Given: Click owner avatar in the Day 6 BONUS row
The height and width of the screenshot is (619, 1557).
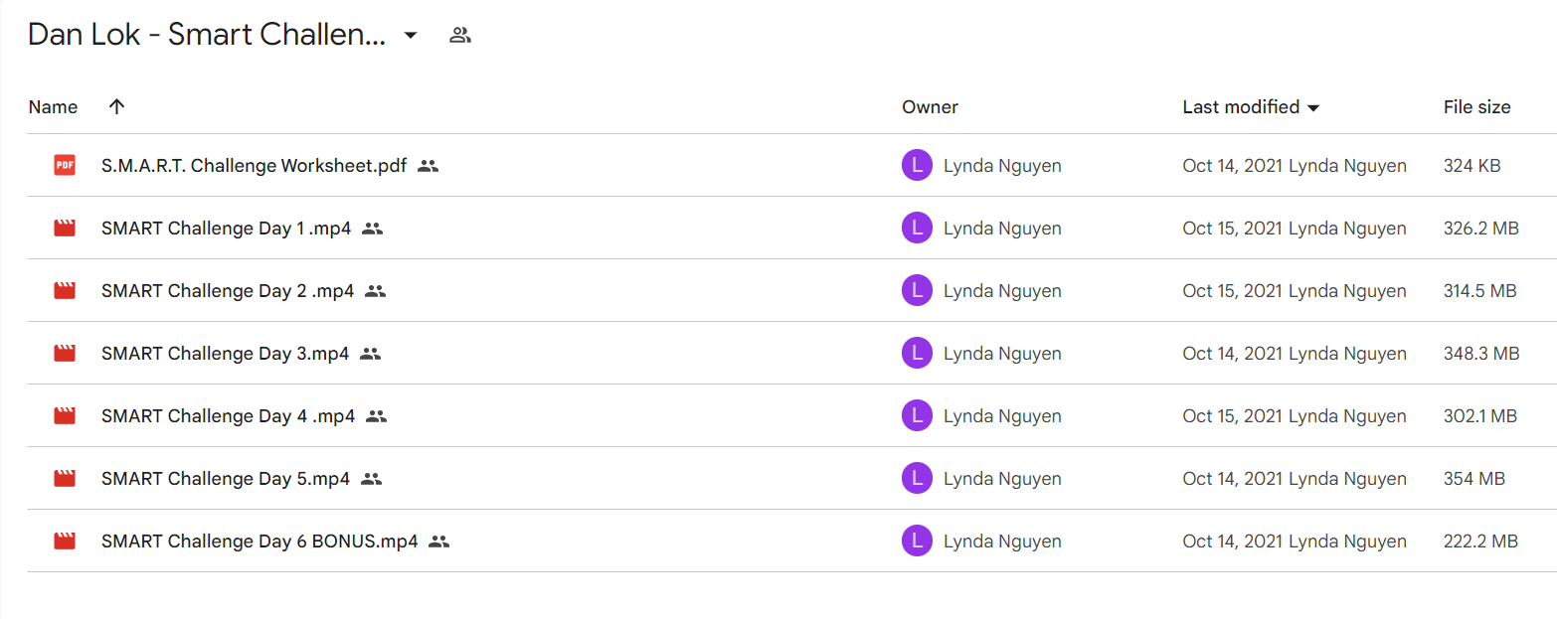Looking at the screenshot, I should [917, 542].
